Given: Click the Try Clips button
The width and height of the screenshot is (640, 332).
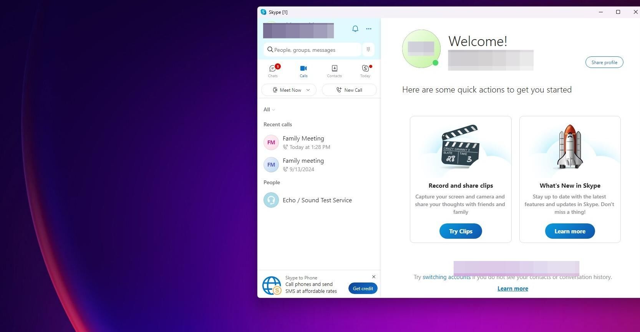Looking at the screenshot, I should 461,231.
